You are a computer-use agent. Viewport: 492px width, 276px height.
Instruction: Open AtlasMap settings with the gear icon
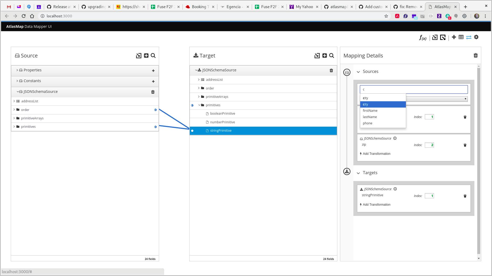[476, 37]
